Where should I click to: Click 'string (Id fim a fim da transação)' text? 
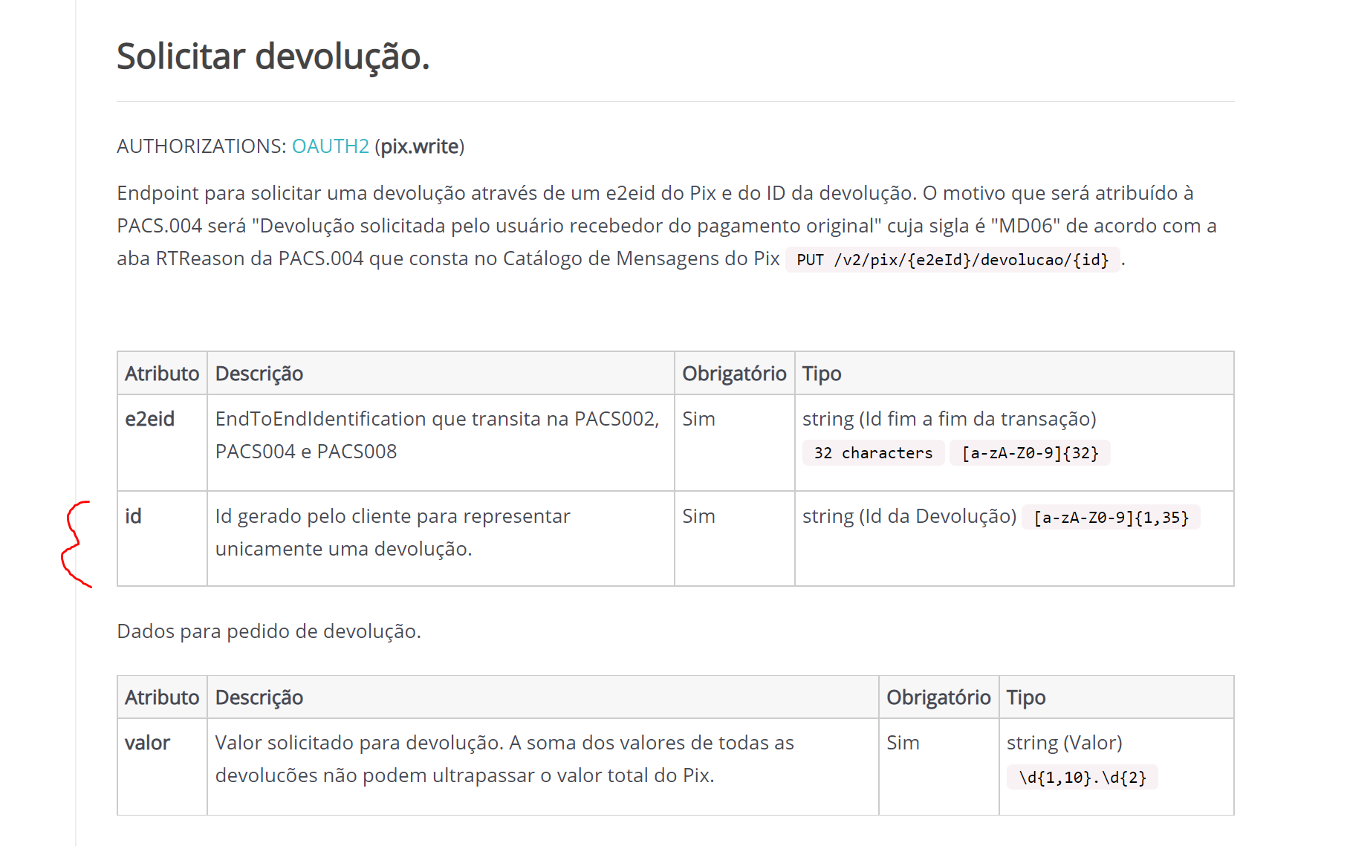(x=949, y=419)
